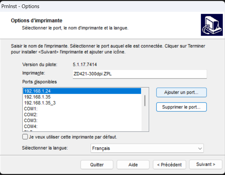225x175 pixels.
Task: Click the Imprimante name text field
Action: [x=139, y=74]
